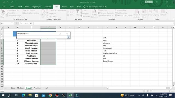Expand the collapsed Data Validation dialog
This screenshot has height=98, width=175.
(69, 37)
